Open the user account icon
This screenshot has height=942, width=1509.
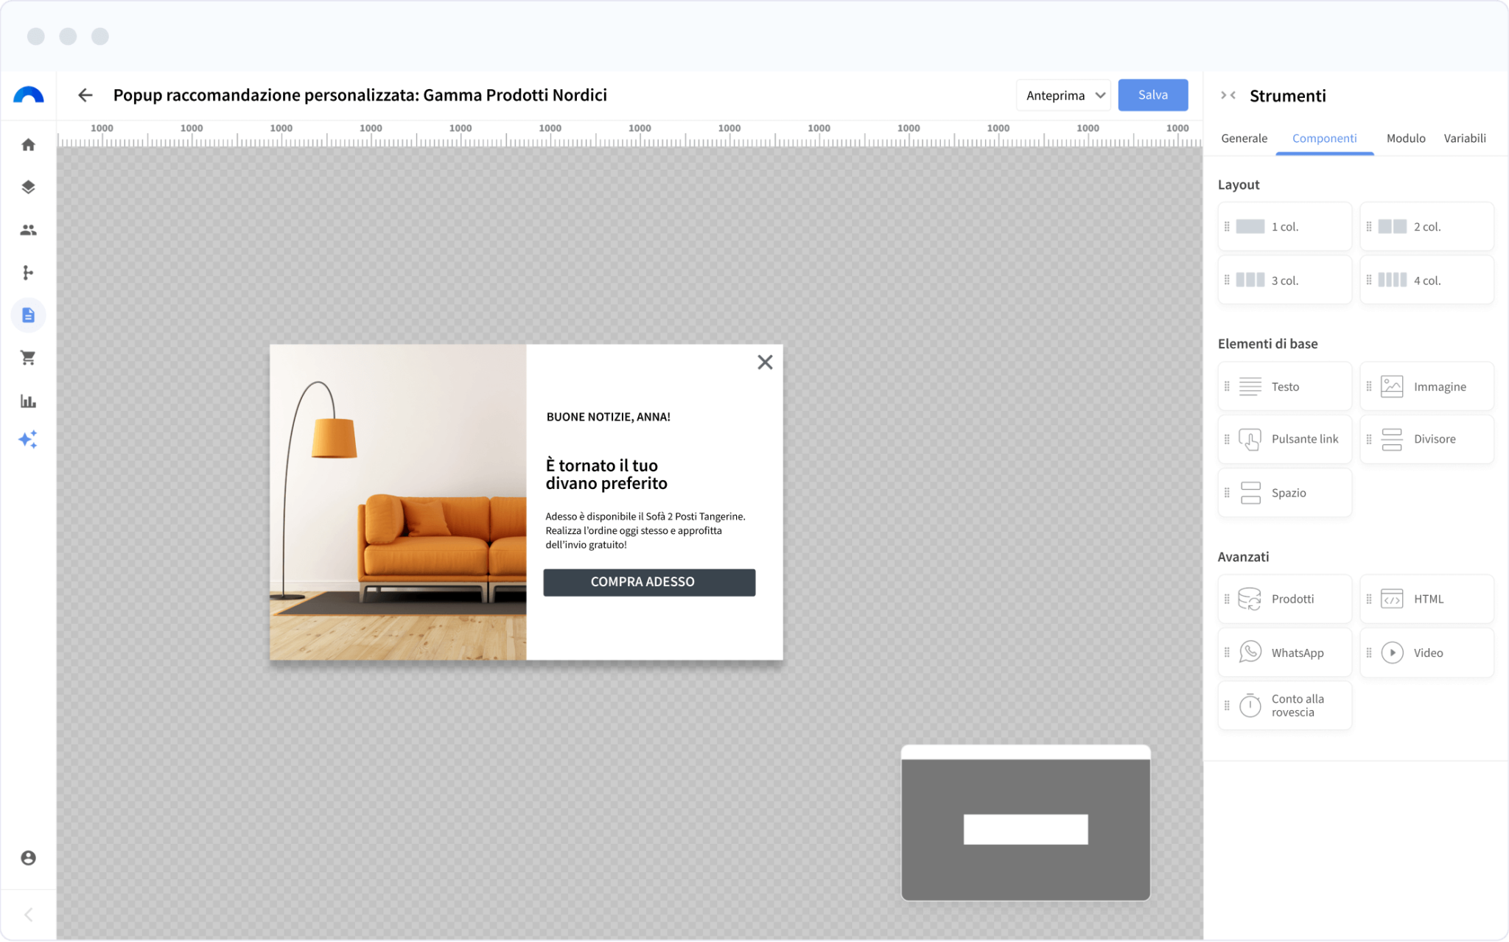click(x=28, y=857)
